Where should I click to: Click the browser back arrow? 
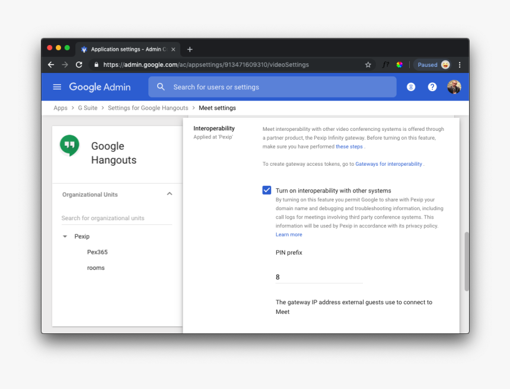point(51,65)
